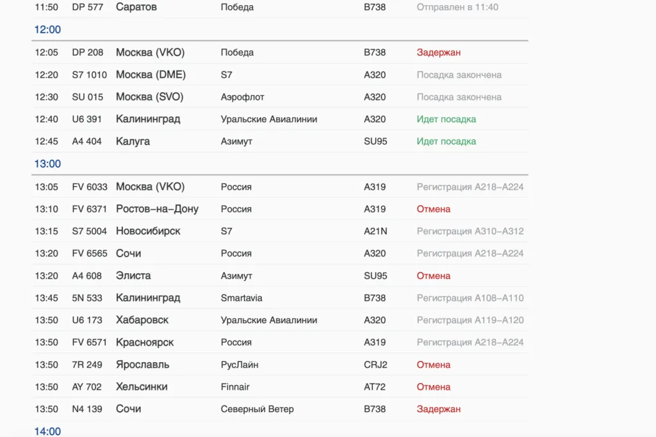Click the 13:00 hour section header

click(47, 164)
